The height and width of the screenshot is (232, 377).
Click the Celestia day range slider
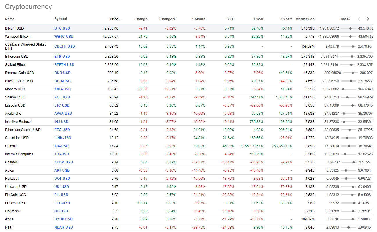[349, 146]
